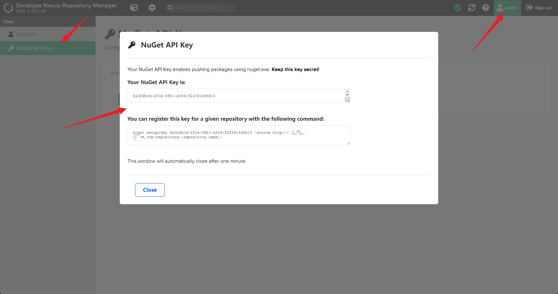This screenshot has height=294, width=558.
Task: Click the resize handle of the command box
Action: [348, 143]
